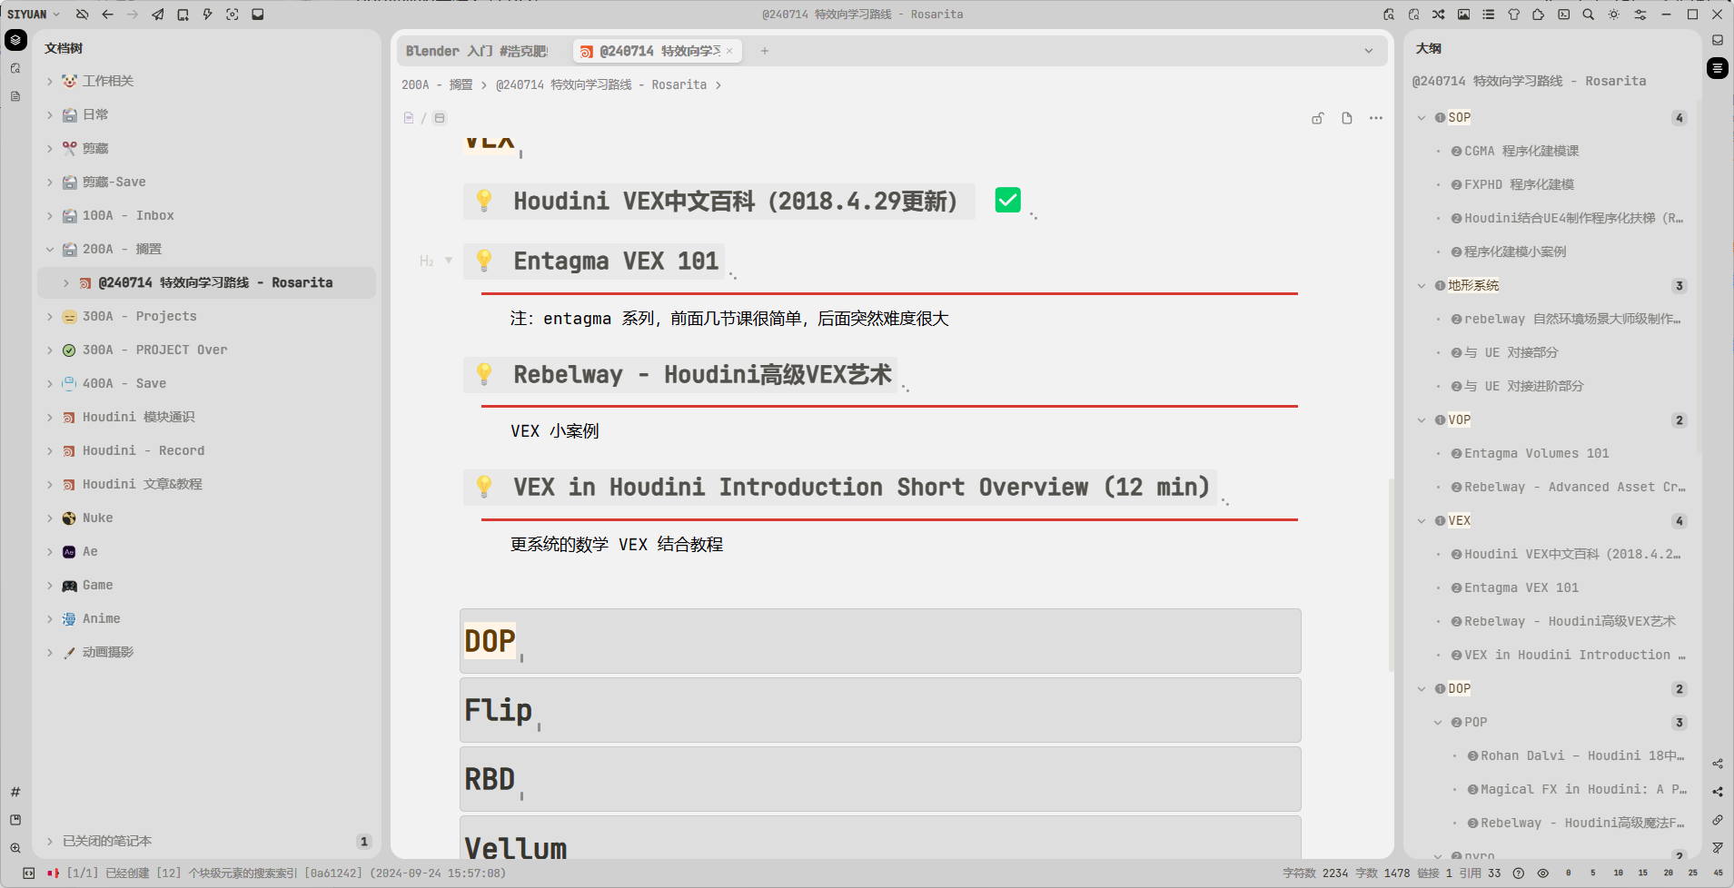Viewport: 1734px width, 888px height.
Task: Jump to 地形系统 in the outline
Action: [x=1473, y=285]
